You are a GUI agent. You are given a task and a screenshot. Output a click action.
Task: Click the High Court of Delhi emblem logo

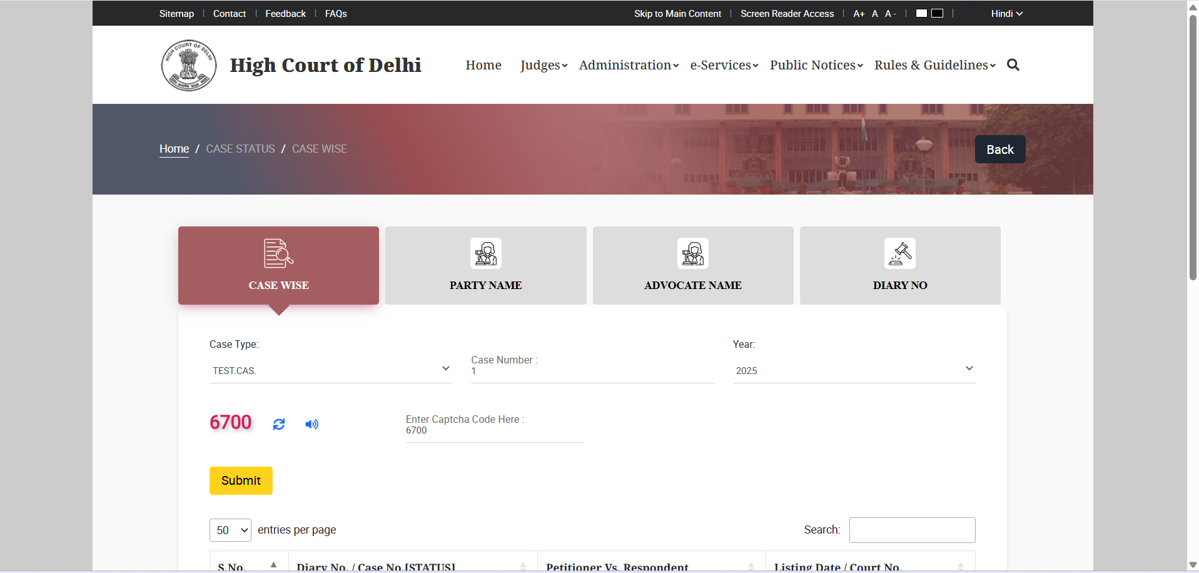(189, 66)
